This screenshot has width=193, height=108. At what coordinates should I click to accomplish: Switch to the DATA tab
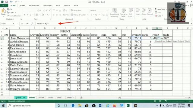[x=58, y=5]
